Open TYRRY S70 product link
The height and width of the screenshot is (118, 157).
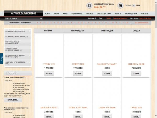point(49,64)
